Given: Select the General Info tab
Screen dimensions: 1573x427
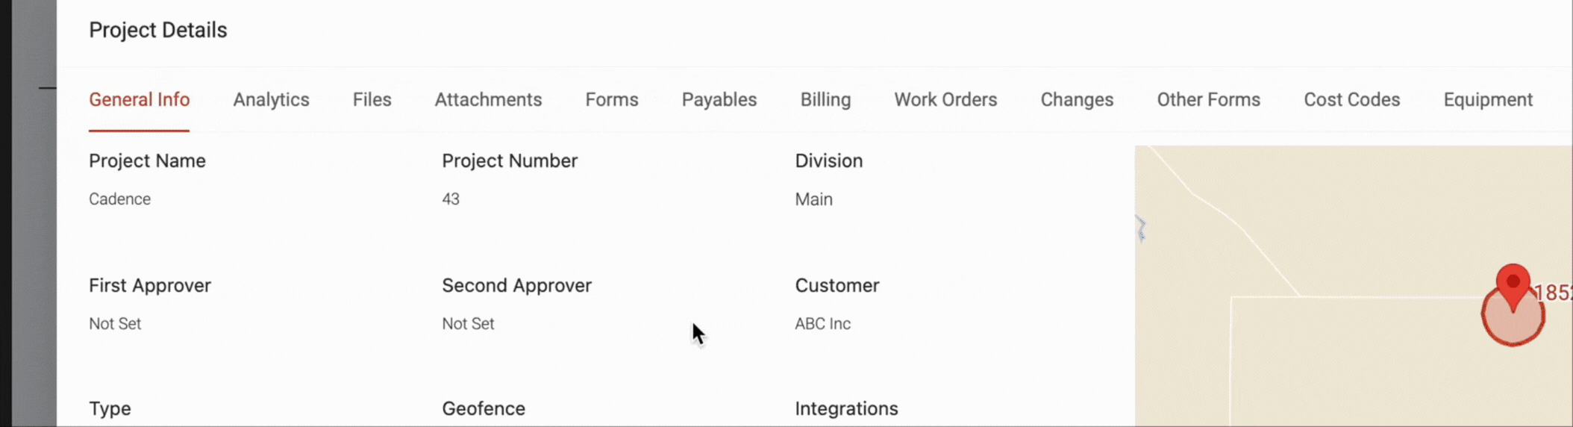Looking at the screenshot, I should point(139,99).
